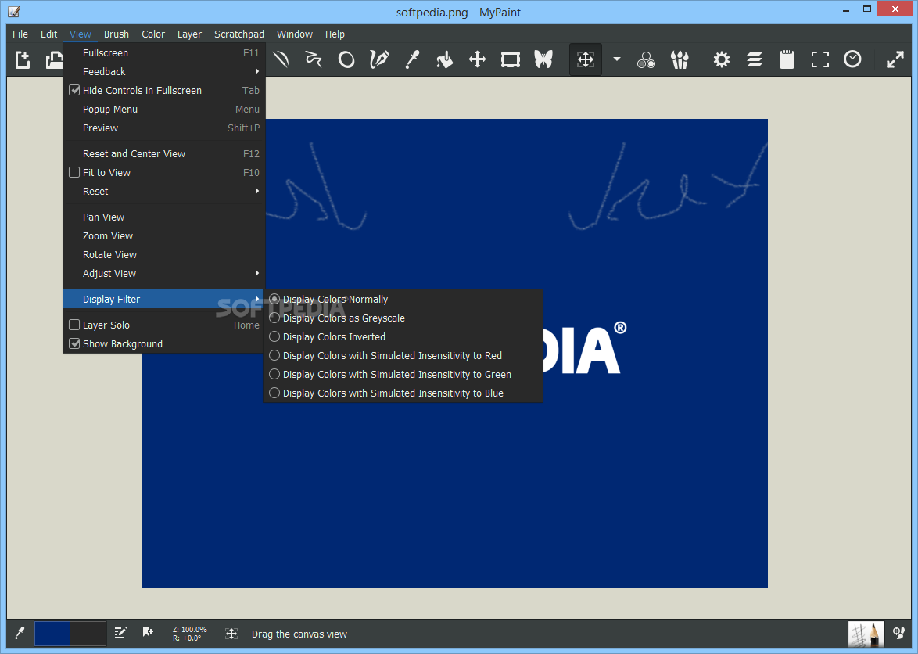Open the Layer menu

[190, 34]
